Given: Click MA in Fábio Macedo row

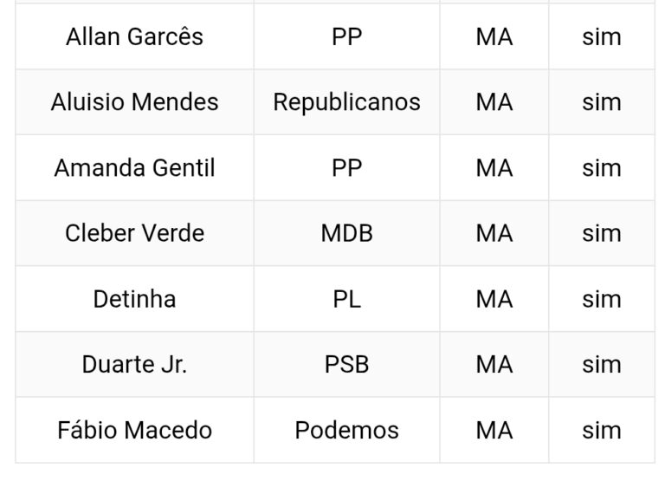Looking at the screenshot, I should 494,430.
